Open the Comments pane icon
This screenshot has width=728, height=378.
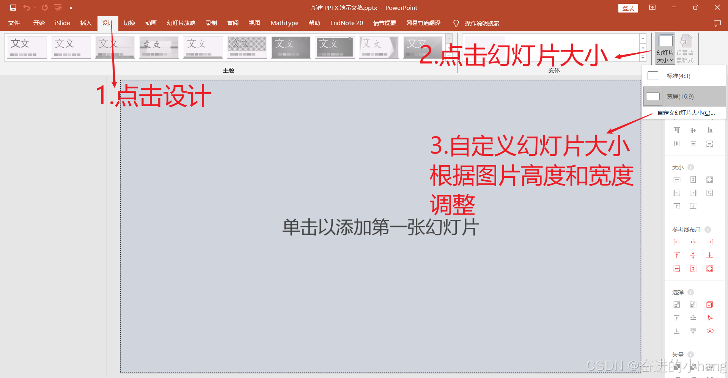[717, 23]
